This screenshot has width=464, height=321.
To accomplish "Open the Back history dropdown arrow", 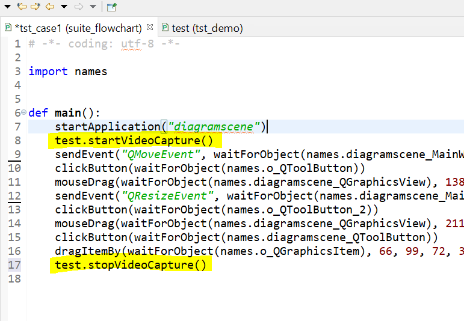I will pos(64,7).
